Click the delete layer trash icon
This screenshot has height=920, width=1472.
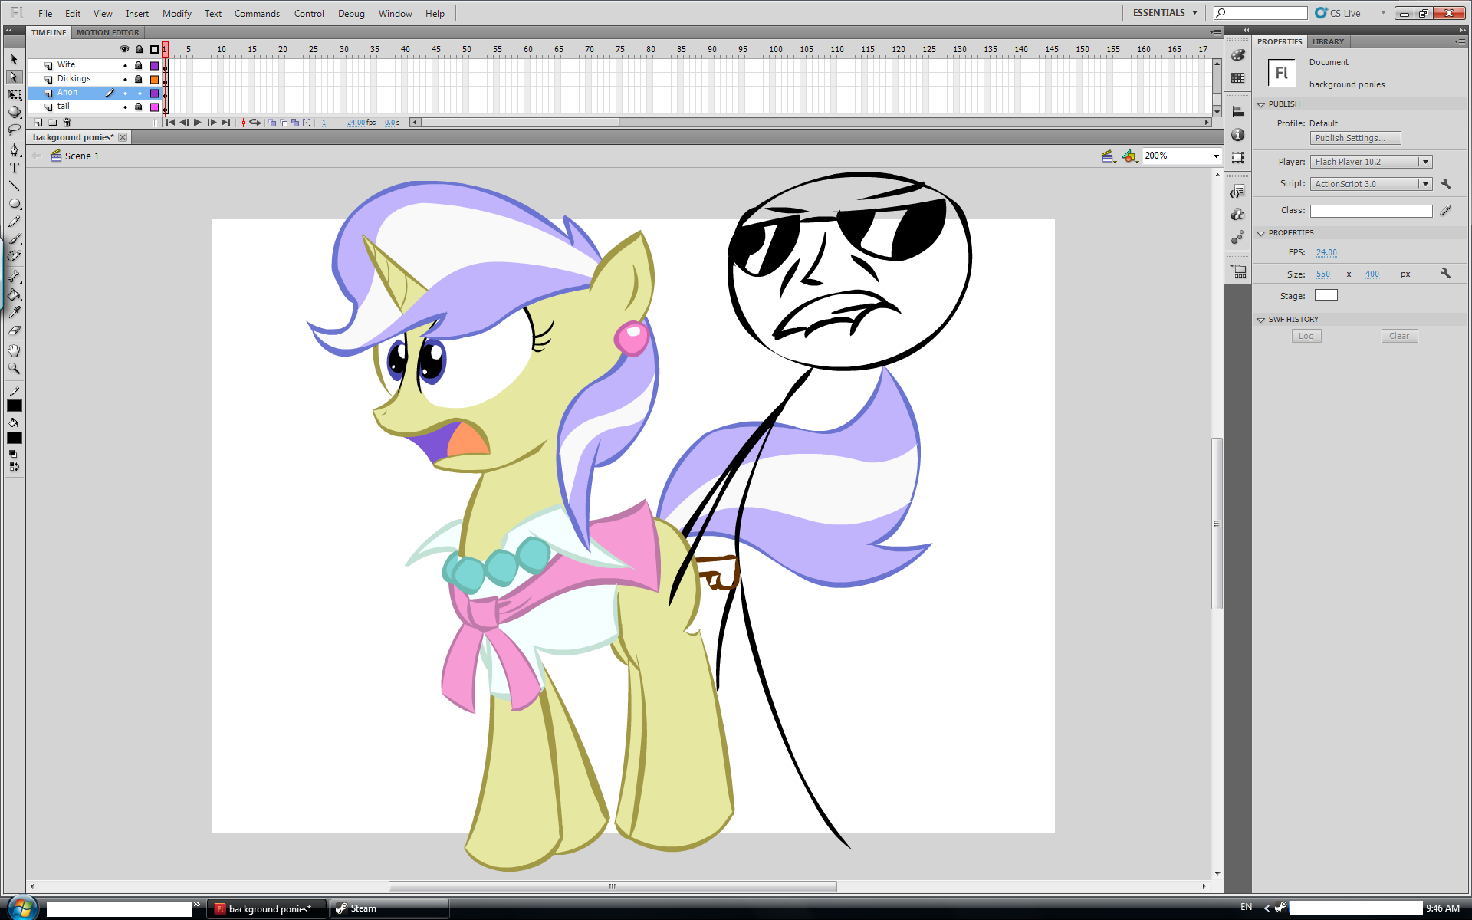pyautogui.click(x=67, y=123)
